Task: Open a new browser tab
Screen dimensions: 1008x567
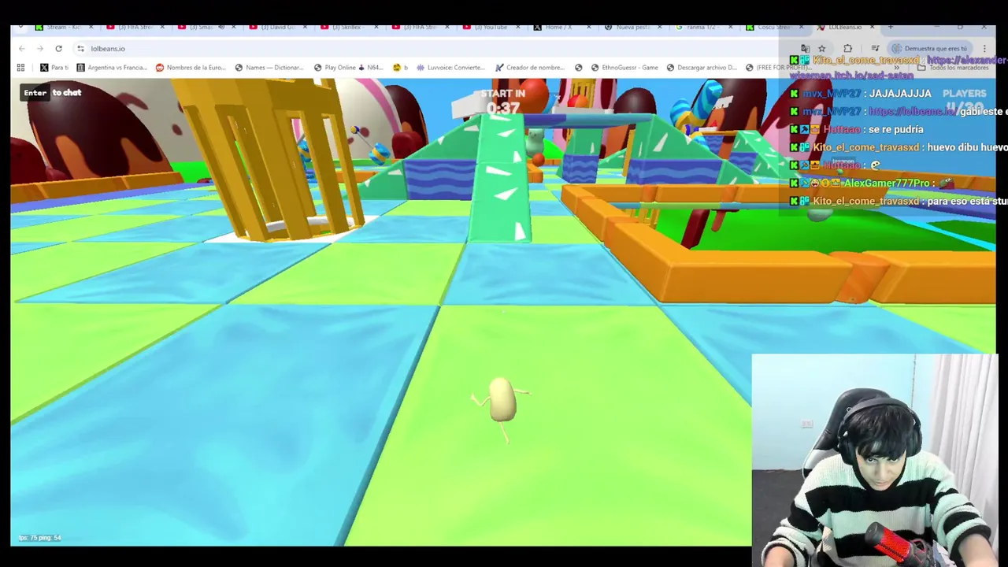Action: click(x=891, y=27)
